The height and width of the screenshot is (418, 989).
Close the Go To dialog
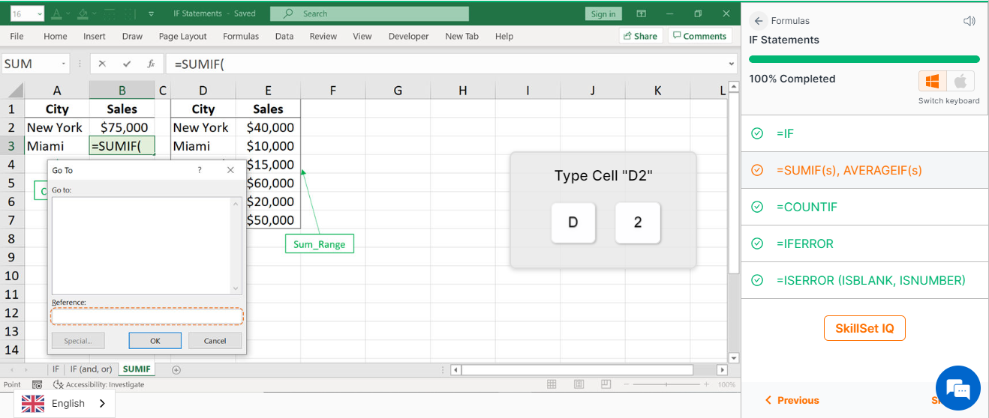(231, 170)
